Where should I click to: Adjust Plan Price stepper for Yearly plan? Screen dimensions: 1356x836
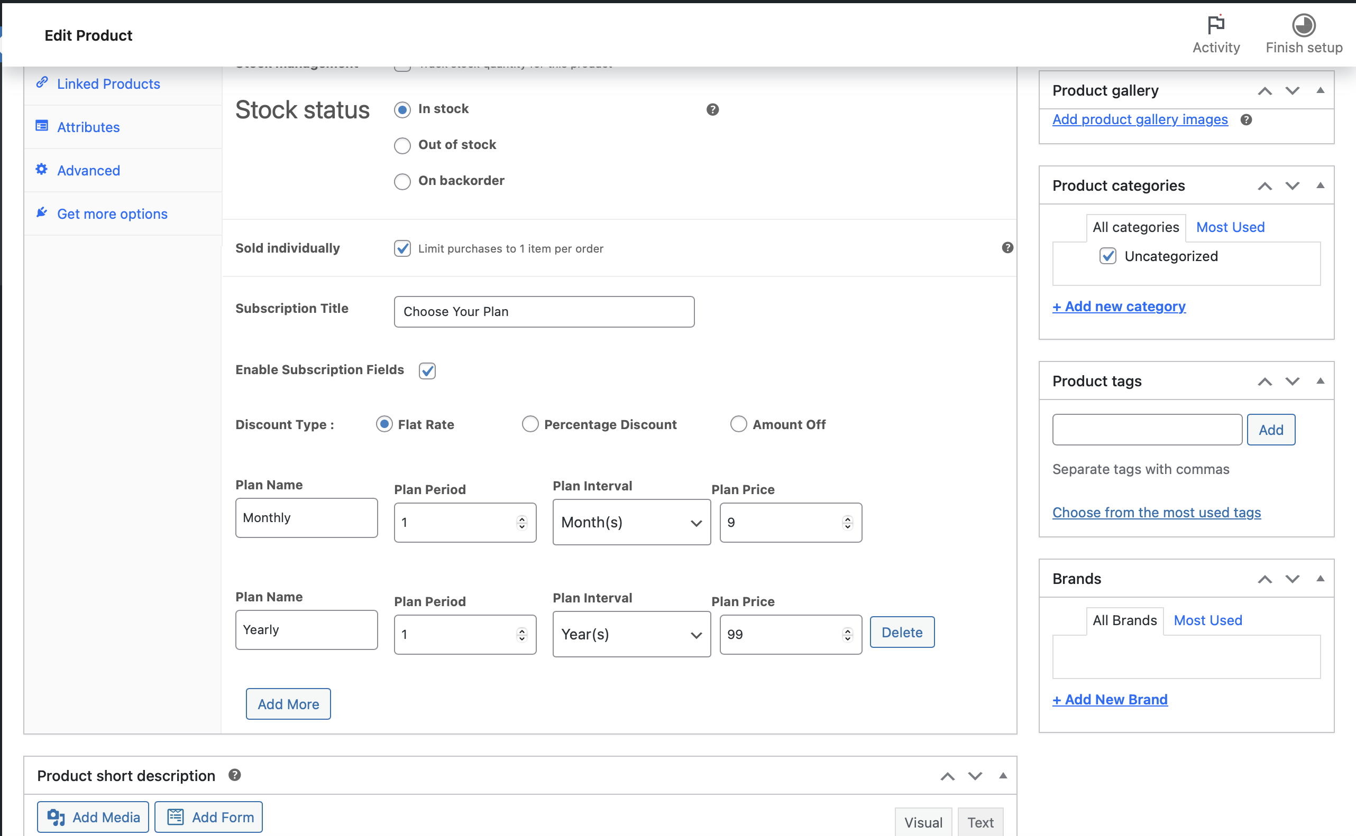(848, 635)
